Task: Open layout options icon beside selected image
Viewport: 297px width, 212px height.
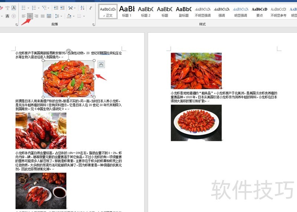Action: [x=101, y=64]
